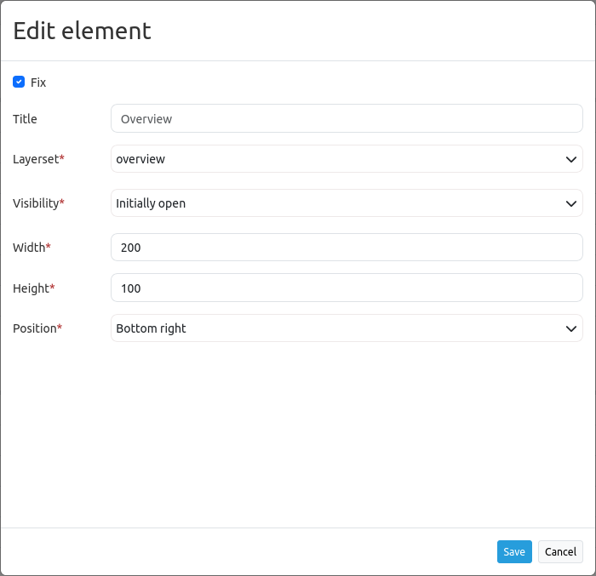
Task: Focus the Title input field
Action: (347, 119)
